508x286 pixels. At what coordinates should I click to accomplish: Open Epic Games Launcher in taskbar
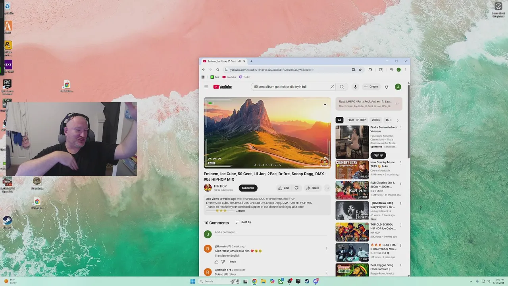click(x=298, y=281)
